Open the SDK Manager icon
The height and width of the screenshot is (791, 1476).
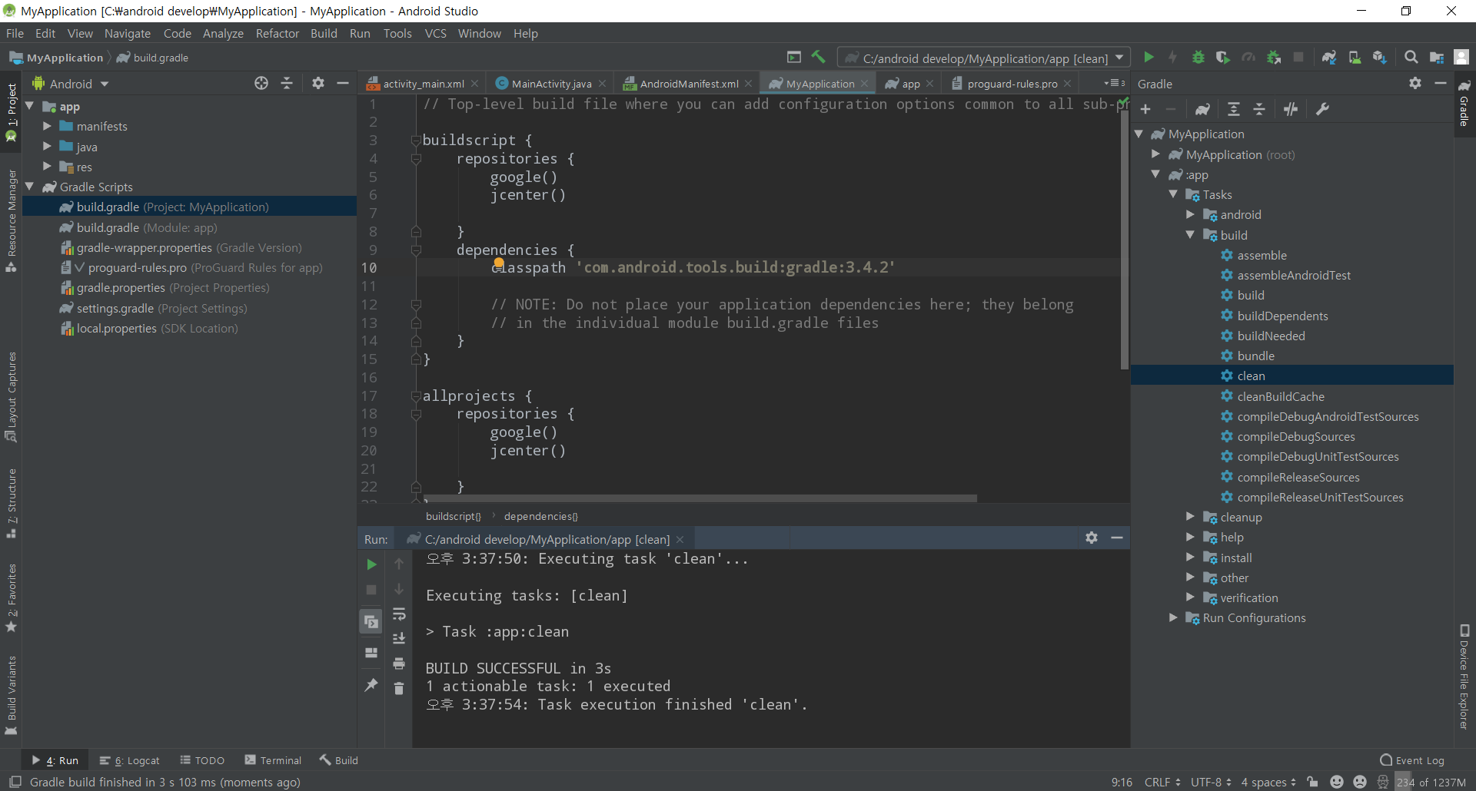tap(1380, 58)
